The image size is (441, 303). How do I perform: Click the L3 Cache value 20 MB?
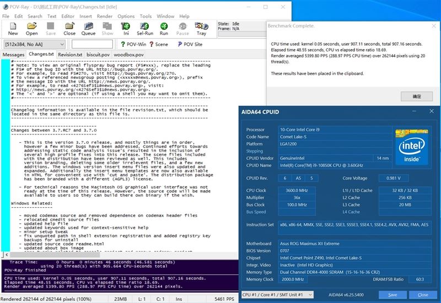(x=405, y=204)
